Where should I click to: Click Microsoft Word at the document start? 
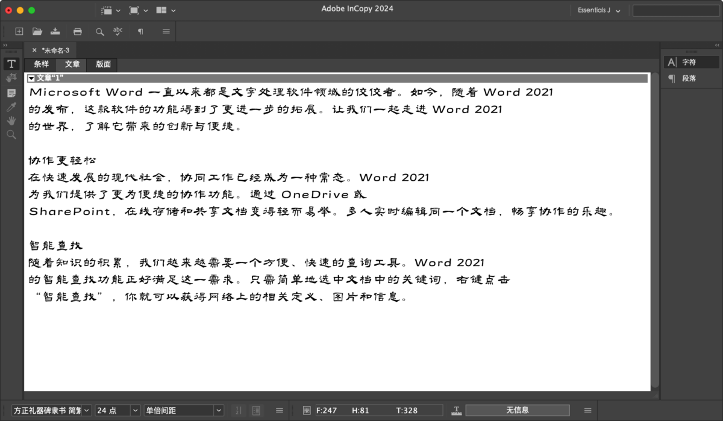pyautogui.click(x=86, y=93)
